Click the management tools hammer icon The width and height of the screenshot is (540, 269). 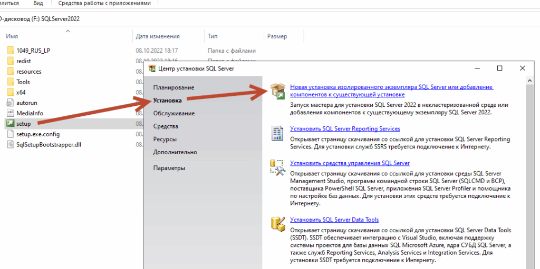coord(276,167)
